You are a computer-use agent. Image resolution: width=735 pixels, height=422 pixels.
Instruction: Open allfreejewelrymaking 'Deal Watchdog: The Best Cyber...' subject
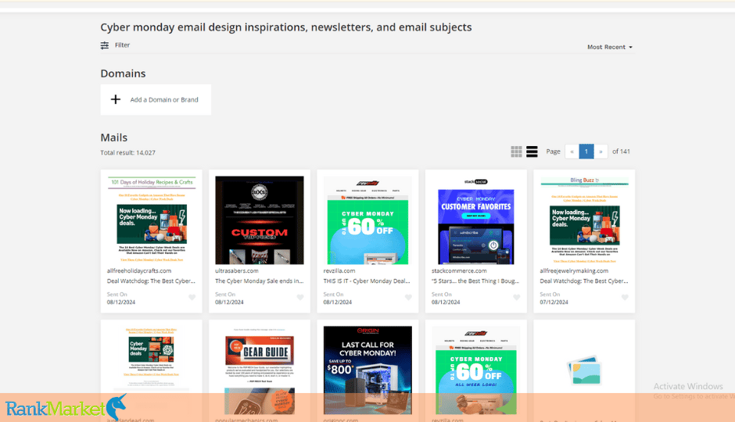(583, 281)
